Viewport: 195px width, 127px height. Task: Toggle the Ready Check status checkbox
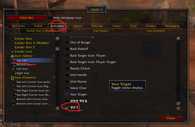[67, 68]
